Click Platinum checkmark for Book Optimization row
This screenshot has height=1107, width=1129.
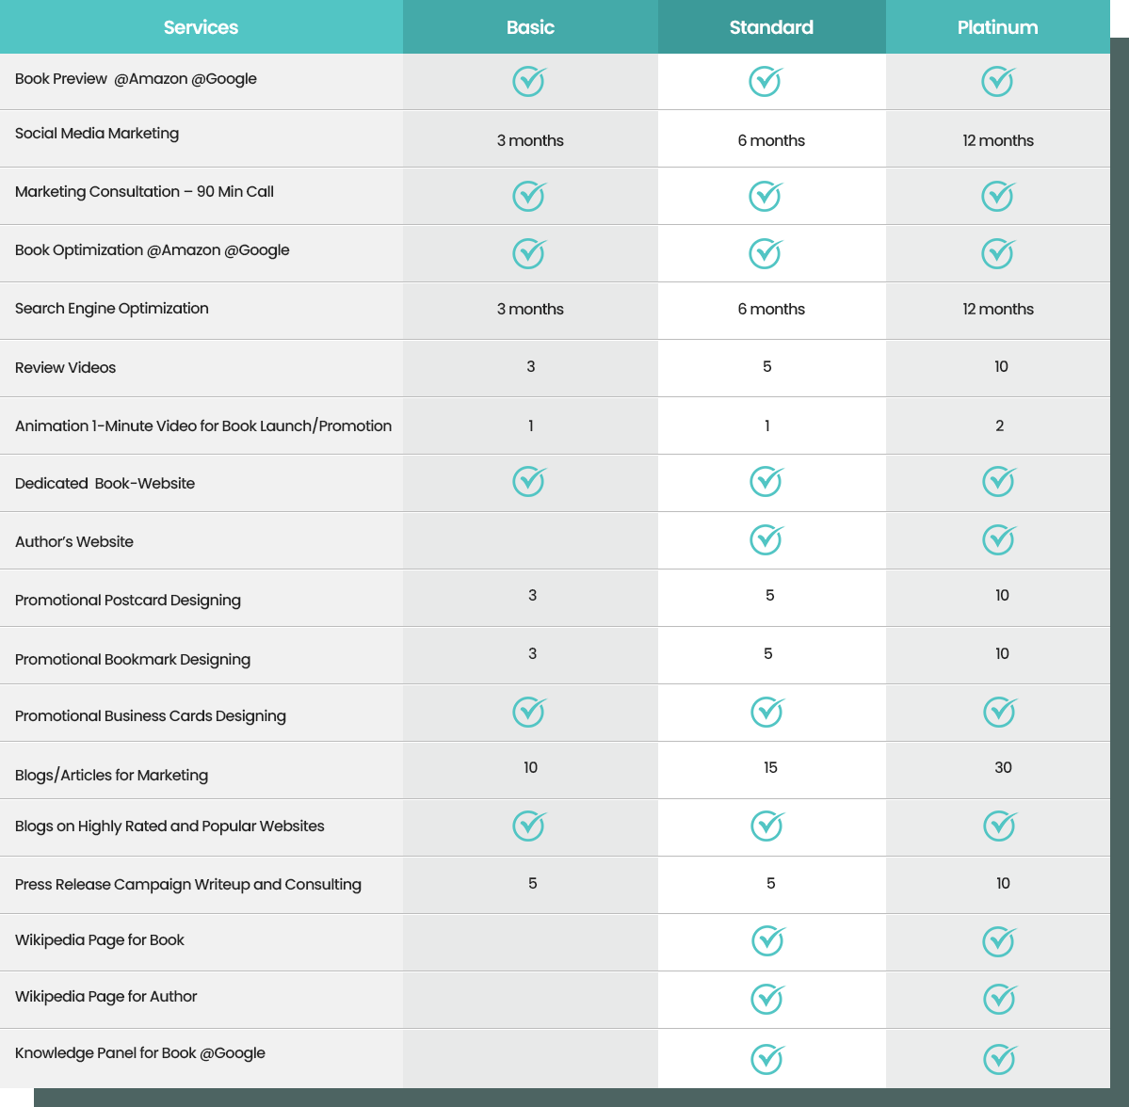(997, 253)
